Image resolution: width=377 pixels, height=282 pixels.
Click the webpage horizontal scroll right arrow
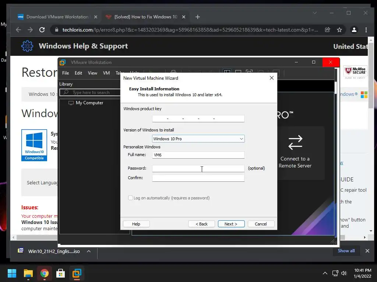pos(365,238)
